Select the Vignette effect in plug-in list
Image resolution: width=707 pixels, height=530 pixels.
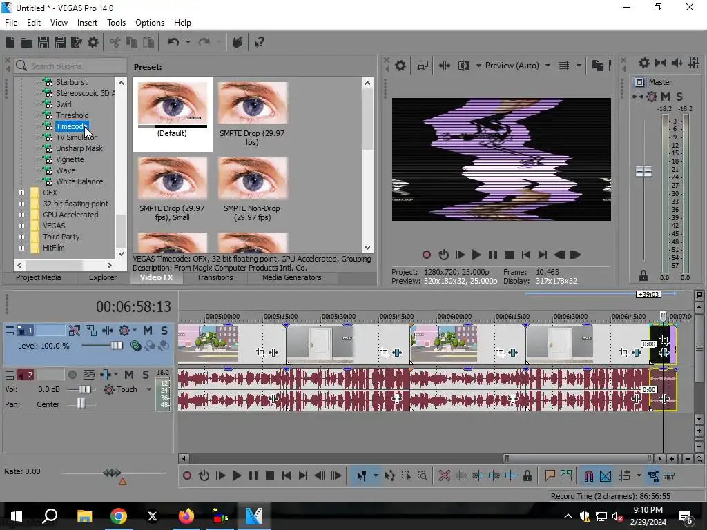pyautogui.click(x=70, y=159)
